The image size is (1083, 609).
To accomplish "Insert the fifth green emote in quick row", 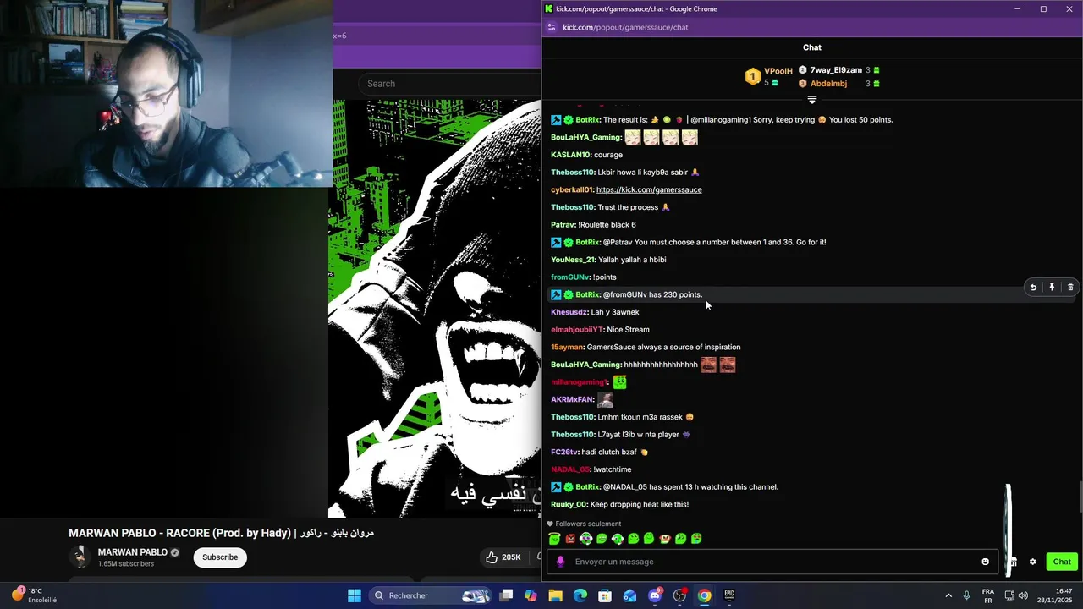I will pos(618,539).
